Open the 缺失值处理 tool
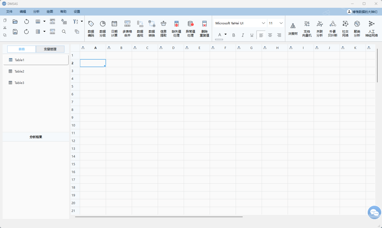This screenshot has height=228, width=382. point(176,29)
